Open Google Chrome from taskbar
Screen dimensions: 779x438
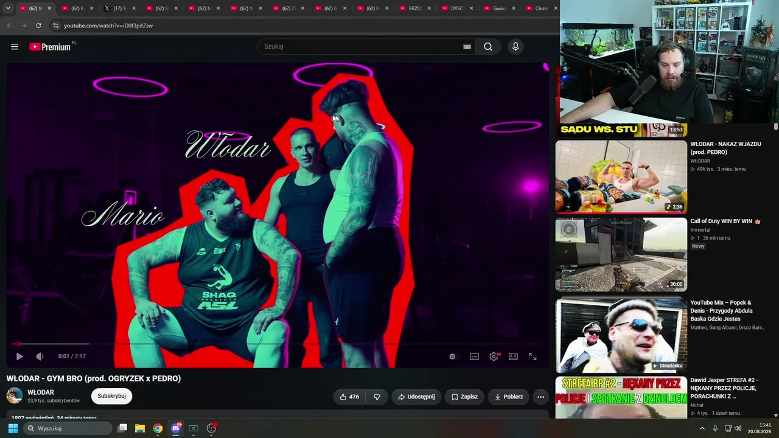click(158, 428)
